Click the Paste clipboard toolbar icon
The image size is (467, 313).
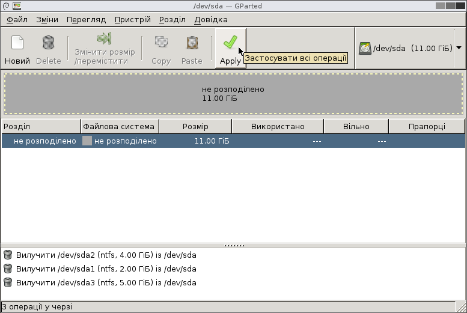pos(192,43)
